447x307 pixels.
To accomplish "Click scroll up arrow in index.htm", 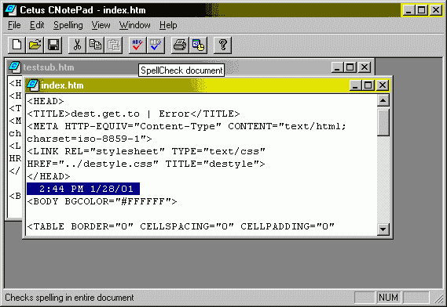I will [x=383, y=100].
